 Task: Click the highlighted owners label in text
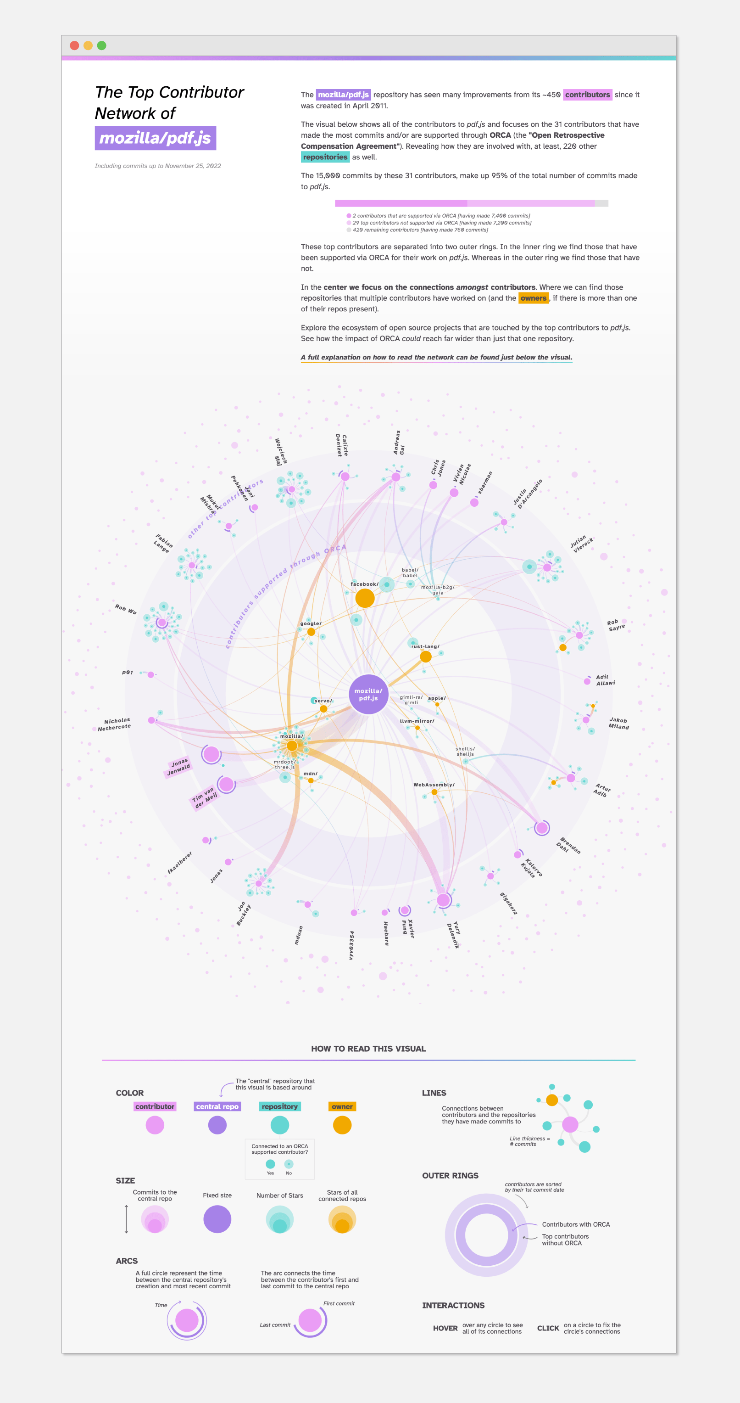tap(533, 298)
